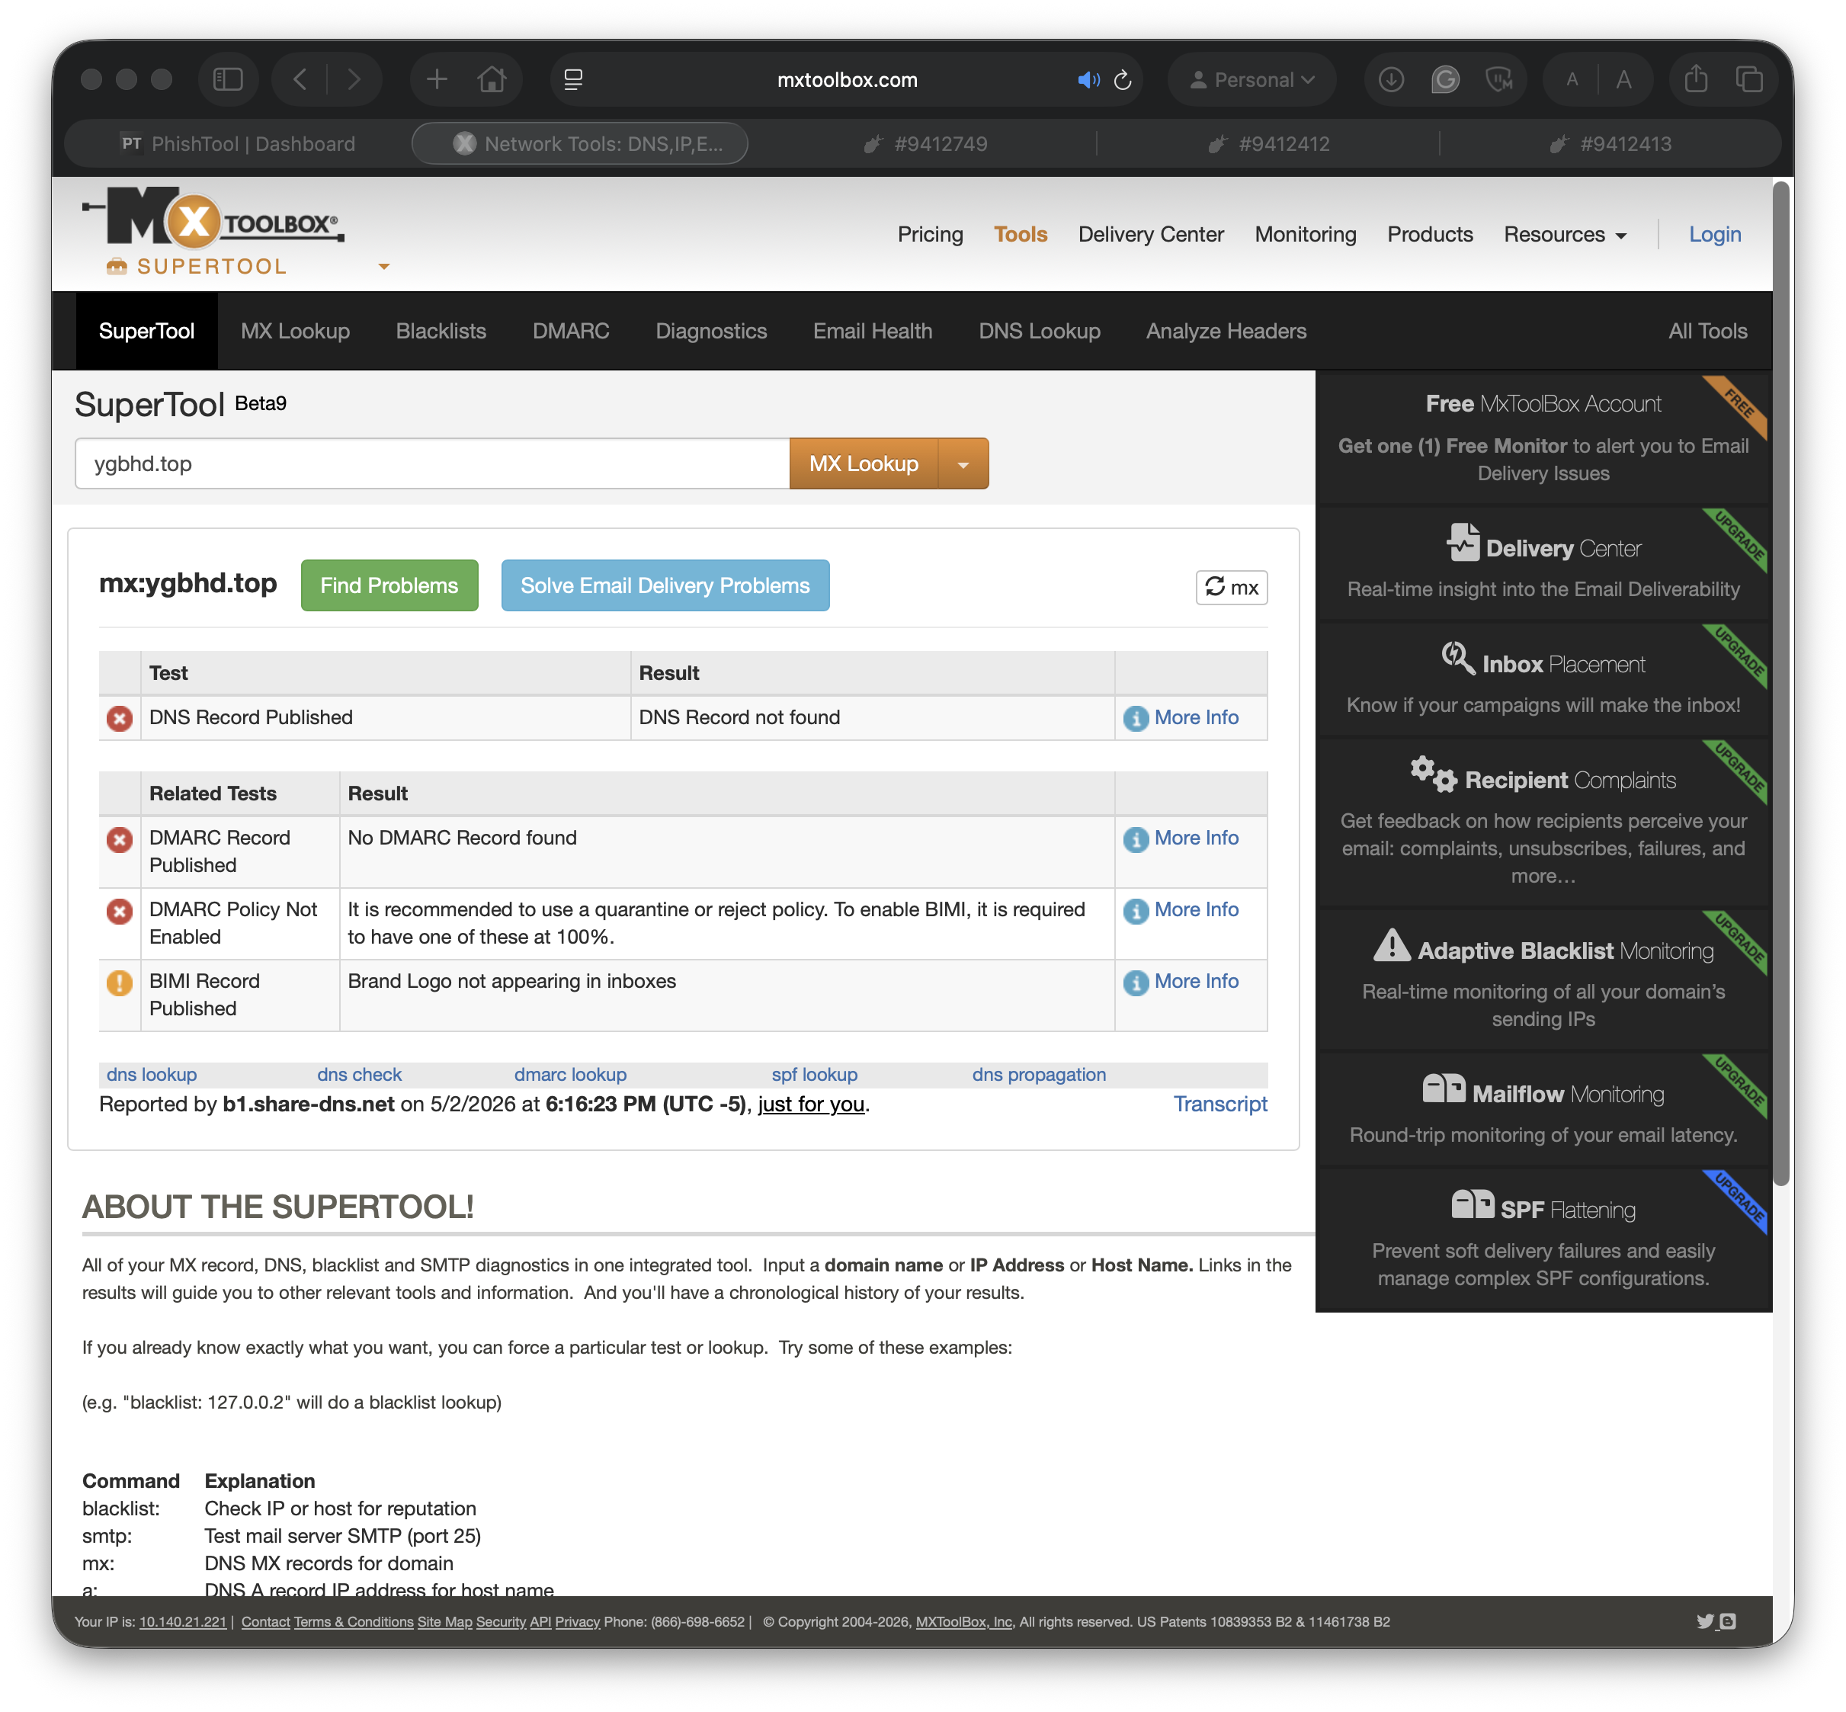Expand the SuperTool dropdown arrow under logo
Viewport: 1846px width, 1712px height.
click(x=383, y=267)
